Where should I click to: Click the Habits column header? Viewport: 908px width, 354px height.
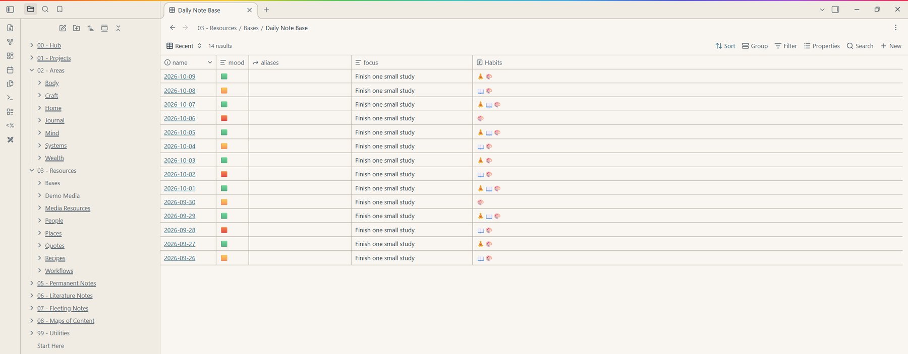[687, 62]
